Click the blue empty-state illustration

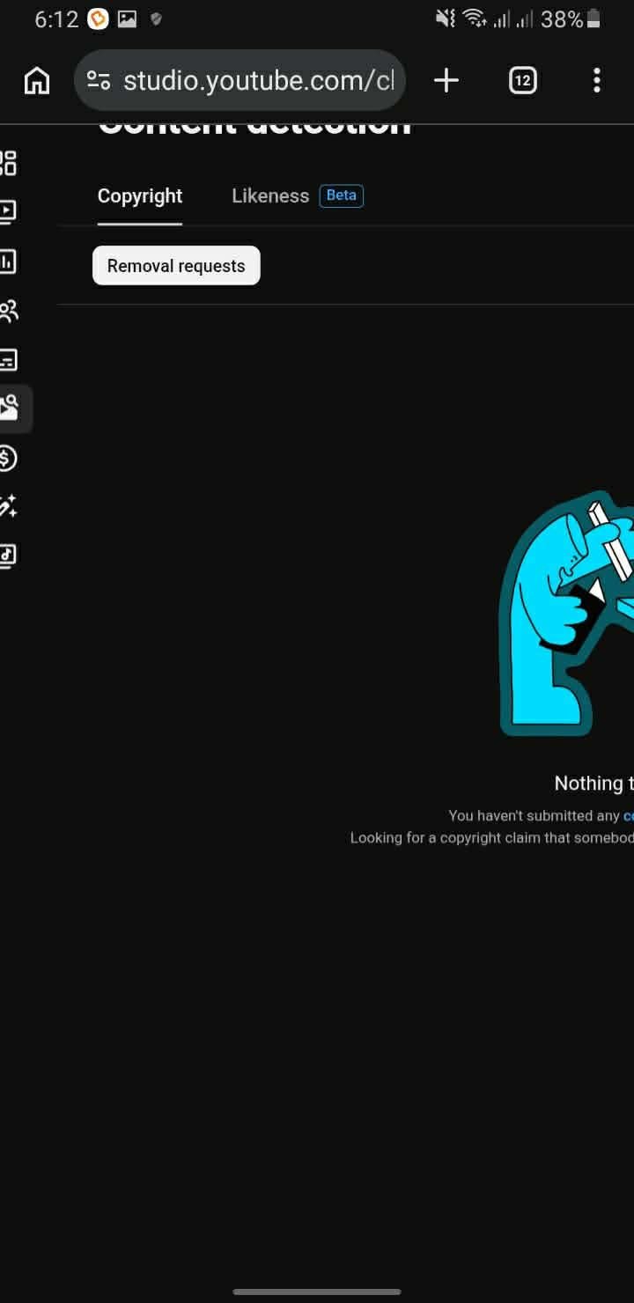click(x=566, y=614)
